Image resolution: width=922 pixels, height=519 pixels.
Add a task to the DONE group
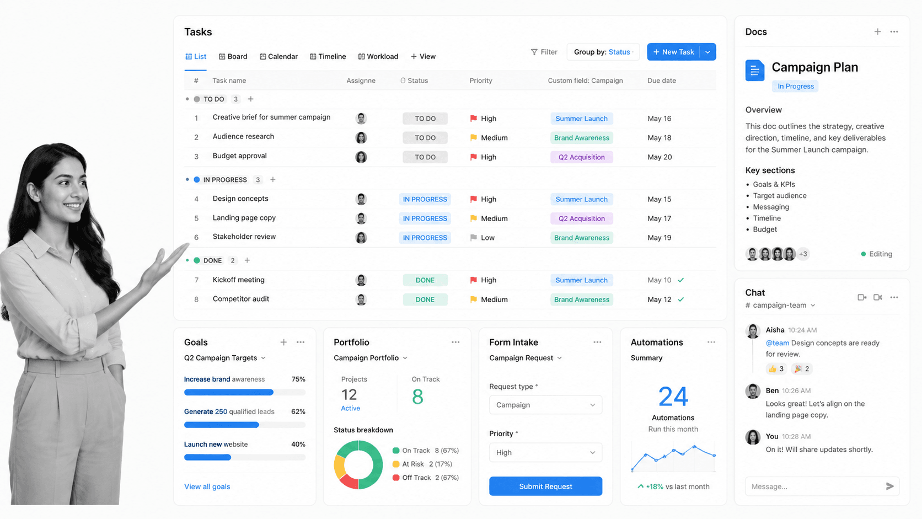pyautogui.click(x=247, y=260)
